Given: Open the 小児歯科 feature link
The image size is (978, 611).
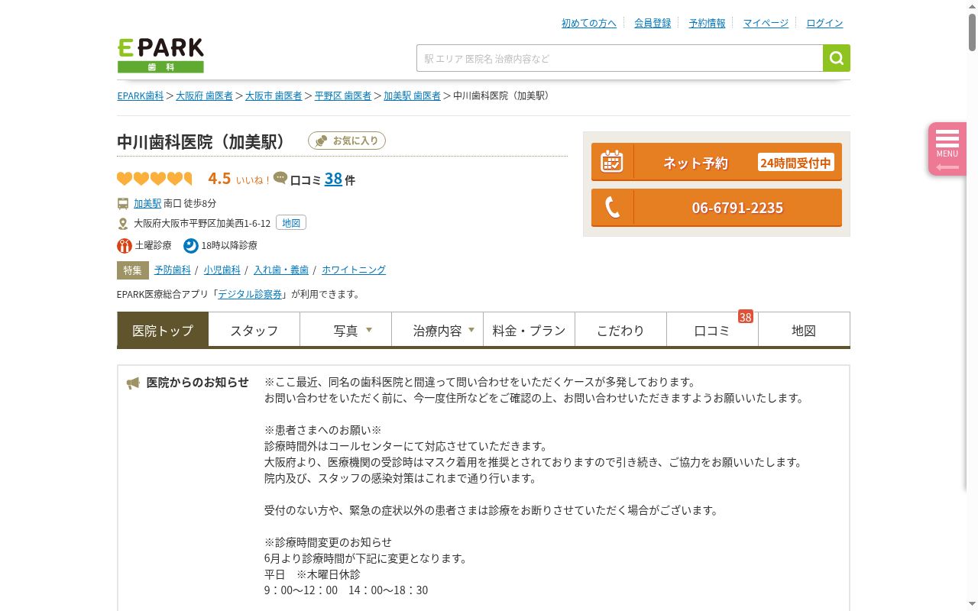Looking at the screenshot, I should (x=222, y=270).
